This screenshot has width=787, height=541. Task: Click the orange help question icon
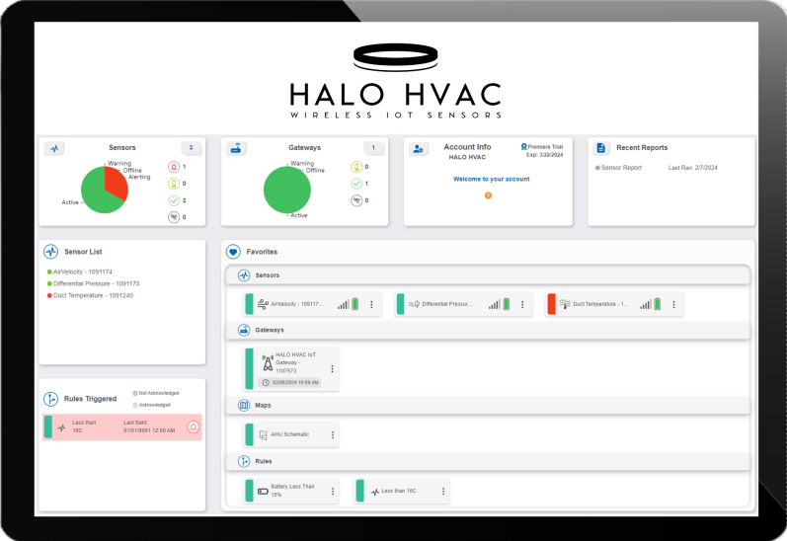coord(488,195)
